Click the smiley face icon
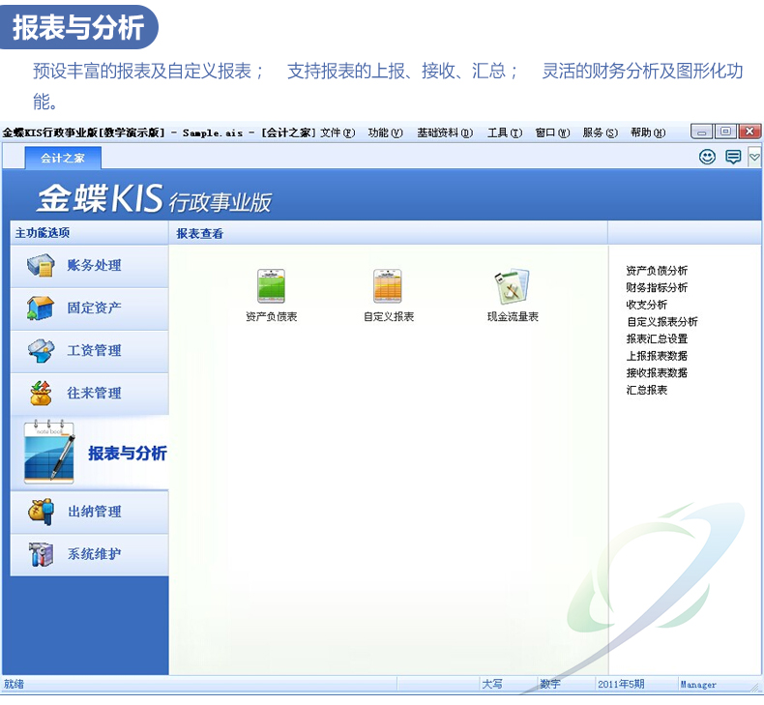764x705 pixels. point(707,157)
